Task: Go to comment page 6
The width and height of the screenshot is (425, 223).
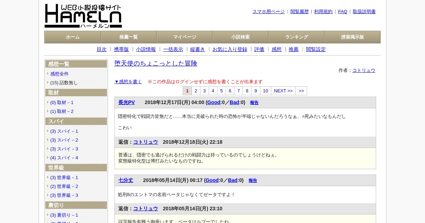Action: click(x=230, y=91)
